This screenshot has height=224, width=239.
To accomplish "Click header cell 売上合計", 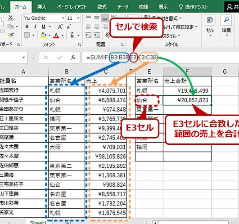I will pyautogui.click(x=187, y=81).
